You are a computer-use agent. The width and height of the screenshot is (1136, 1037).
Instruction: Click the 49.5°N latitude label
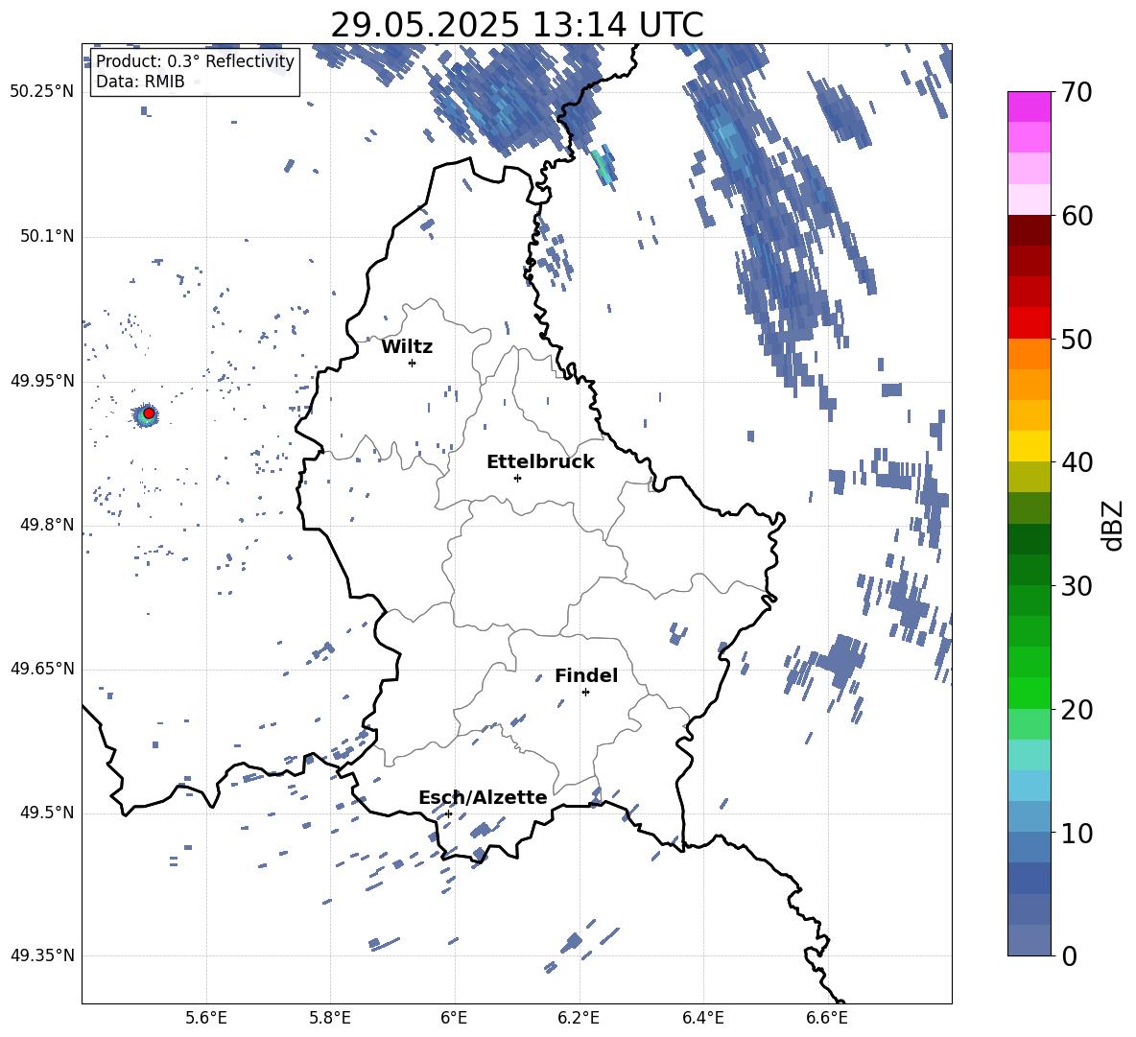coord(46,813)
